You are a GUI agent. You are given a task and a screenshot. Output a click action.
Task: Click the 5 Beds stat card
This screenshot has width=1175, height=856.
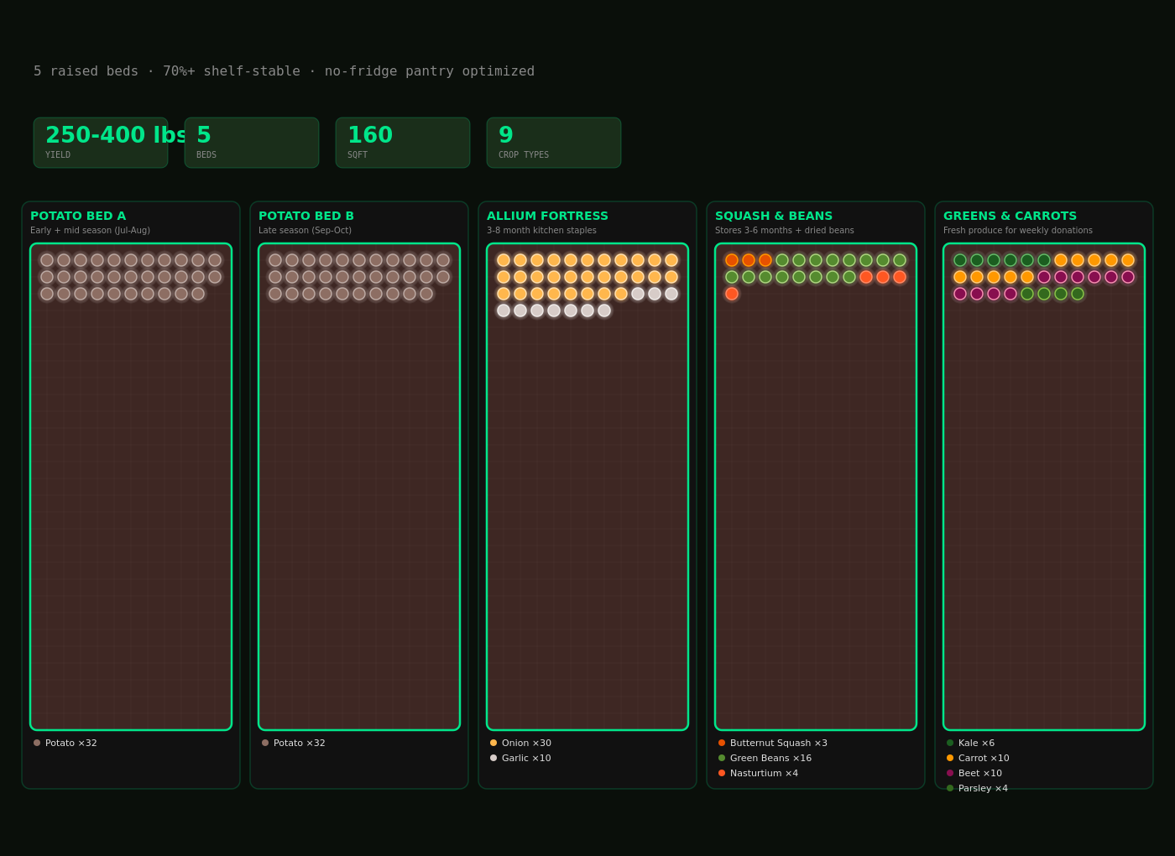(x=252, y=143)
